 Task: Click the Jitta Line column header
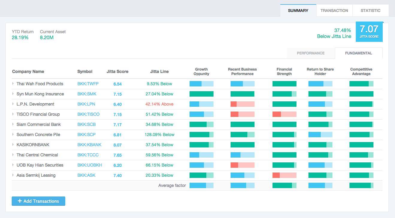(x=159, y=71)
